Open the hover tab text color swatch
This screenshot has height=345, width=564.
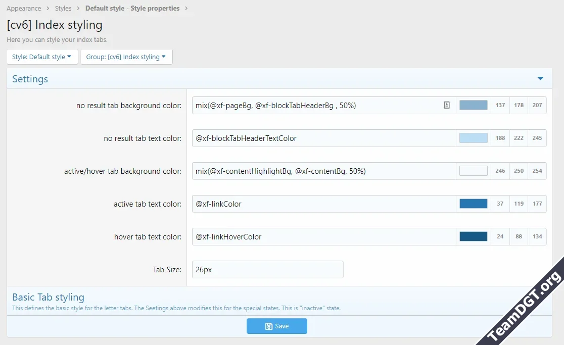pyautogui.click(x=473, y=236)
